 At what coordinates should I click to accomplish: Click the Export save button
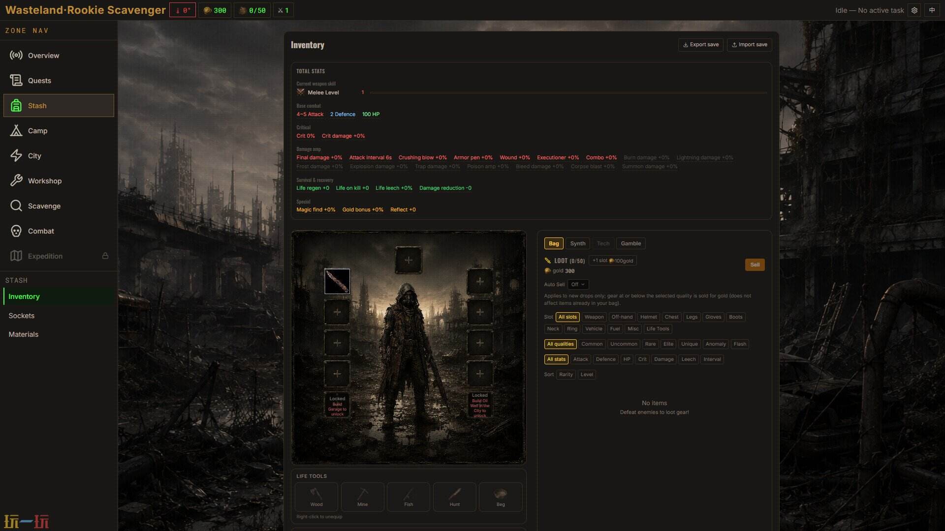(701, 45)
